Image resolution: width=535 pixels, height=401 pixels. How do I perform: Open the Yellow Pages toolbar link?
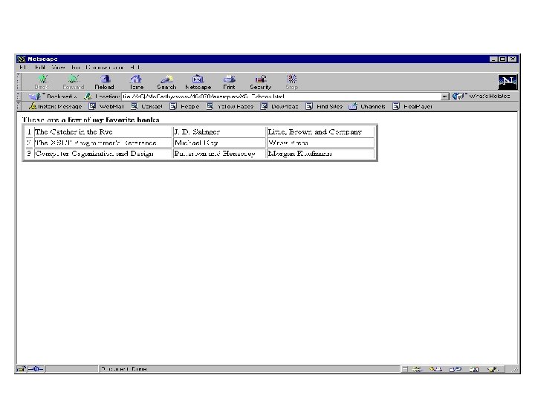point(230,106)
